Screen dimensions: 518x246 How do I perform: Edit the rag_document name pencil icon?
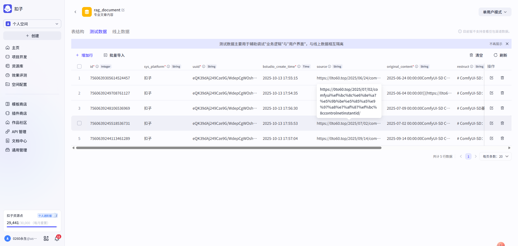pyautogui.click(x=123, y=10)
